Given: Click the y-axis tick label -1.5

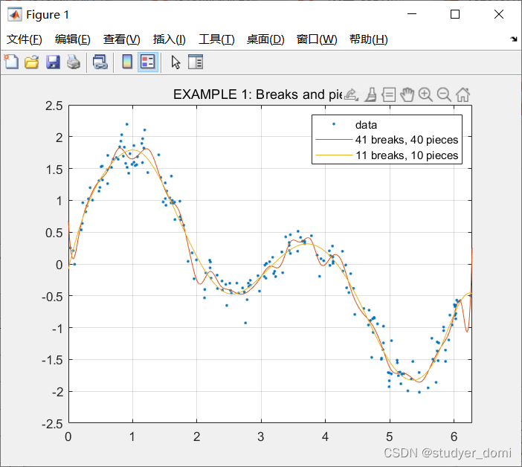Looking at the screenshot, I should tap(52, 360).
